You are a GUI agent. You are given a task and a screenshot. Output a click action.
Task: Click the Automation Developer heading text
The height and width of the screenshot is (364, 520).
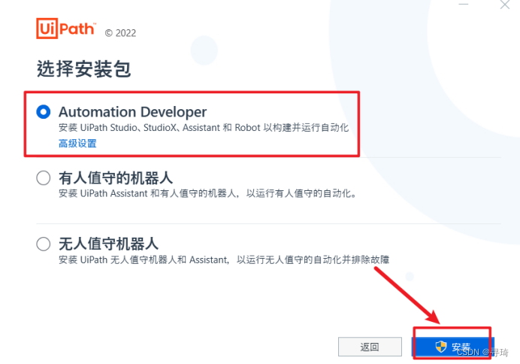coord(133,112)
